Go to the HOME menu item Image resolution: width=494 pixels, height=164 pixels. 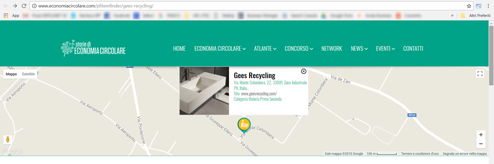pos(179,48)
